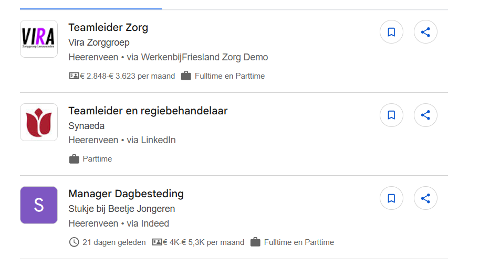Click briefcase icon on Manager Dagbesteding listing
490x267 pixels.
[255, 242]
